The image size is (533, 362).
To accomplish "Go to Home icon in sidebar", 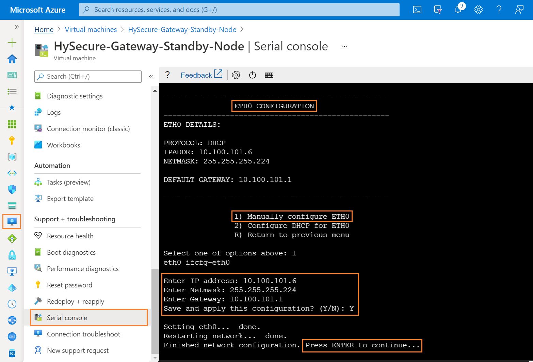I will [x=12, y=59].
